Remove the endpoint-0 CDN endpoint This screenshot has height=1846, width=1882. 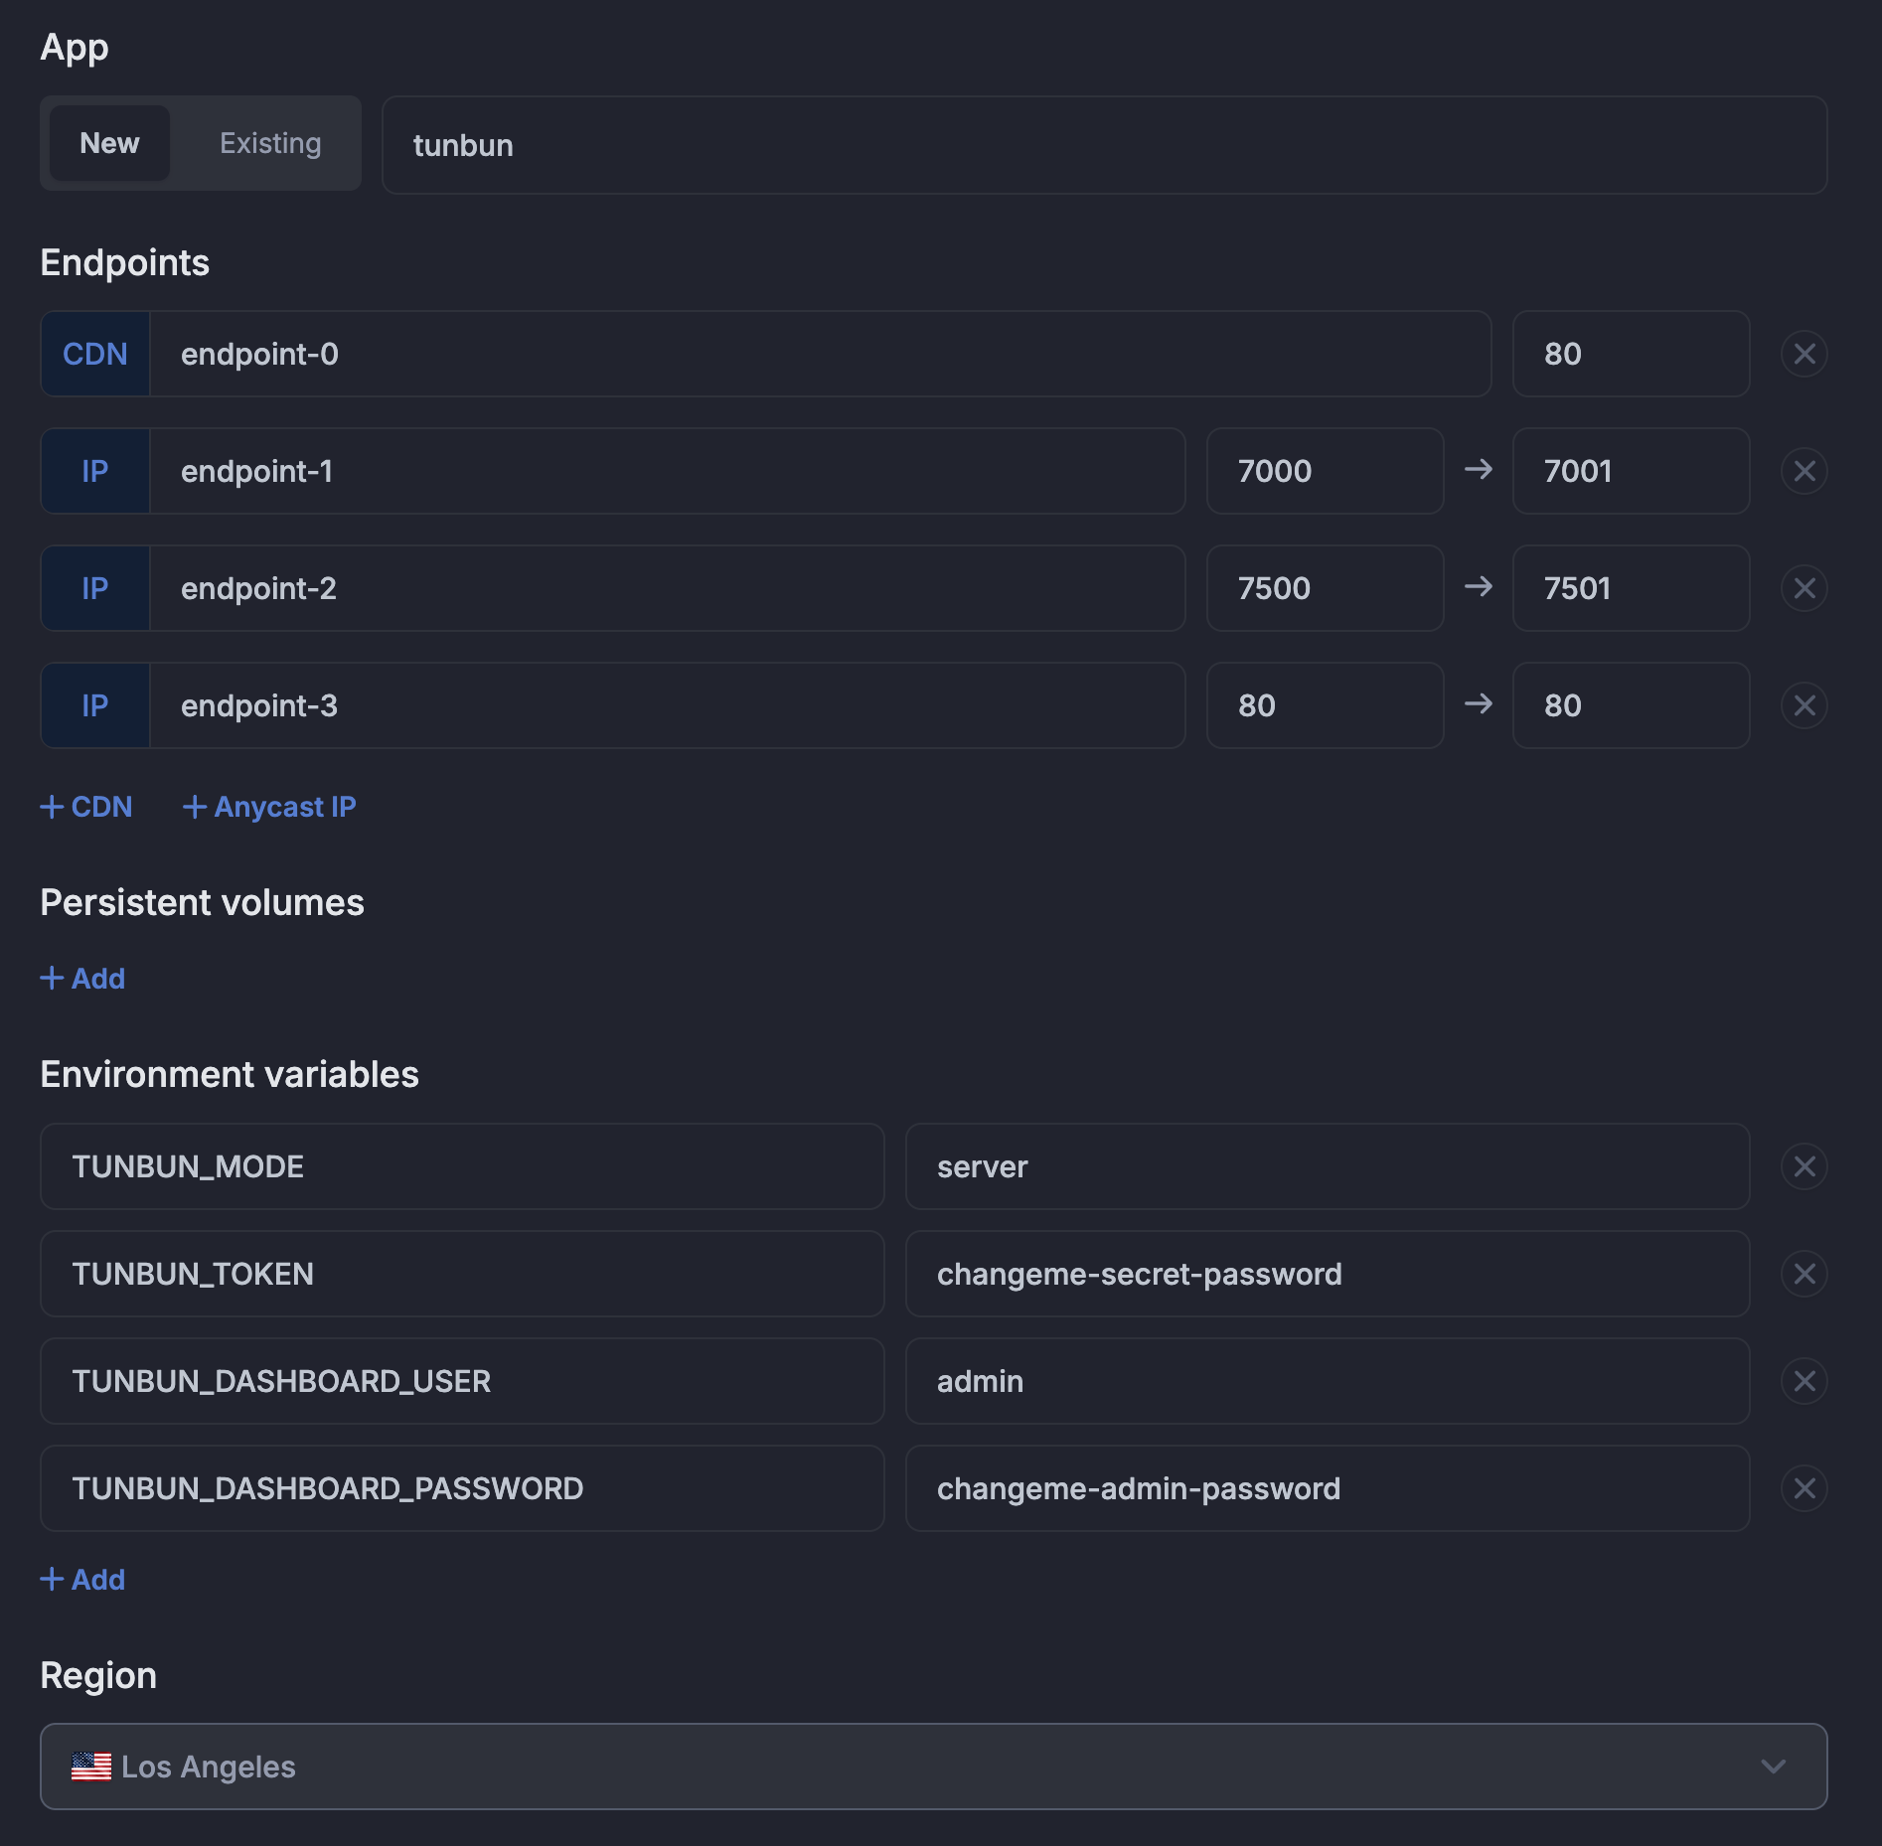1804,354
